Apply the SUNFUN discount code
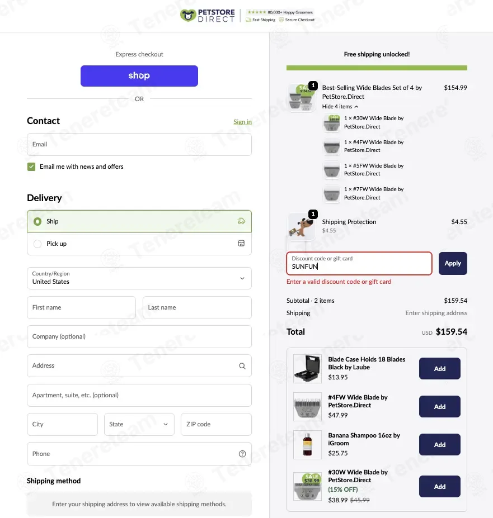Image resolution: width=493 pixels, height=518 pixels. (452, 264)
